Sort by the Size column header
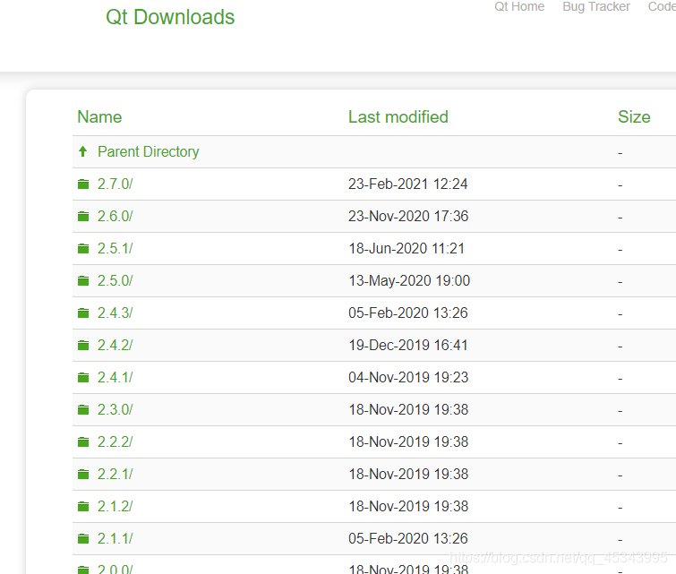The width and height of the screenshot is (676, 574). [634, 117]
